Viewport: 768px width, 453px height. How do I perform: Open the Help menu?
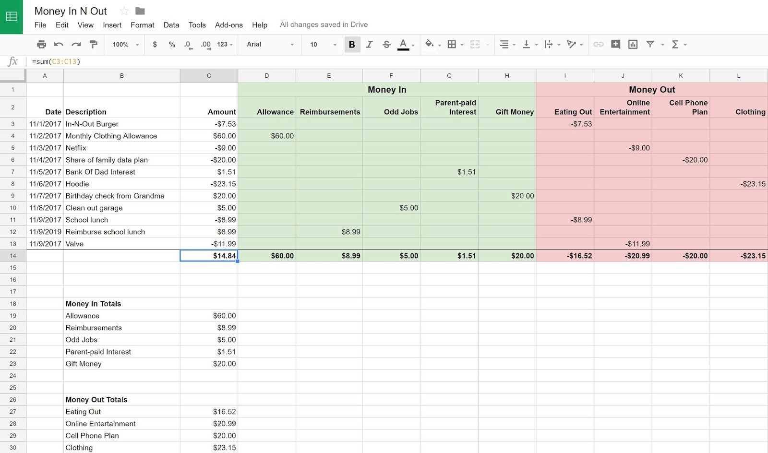click(259, 25)
